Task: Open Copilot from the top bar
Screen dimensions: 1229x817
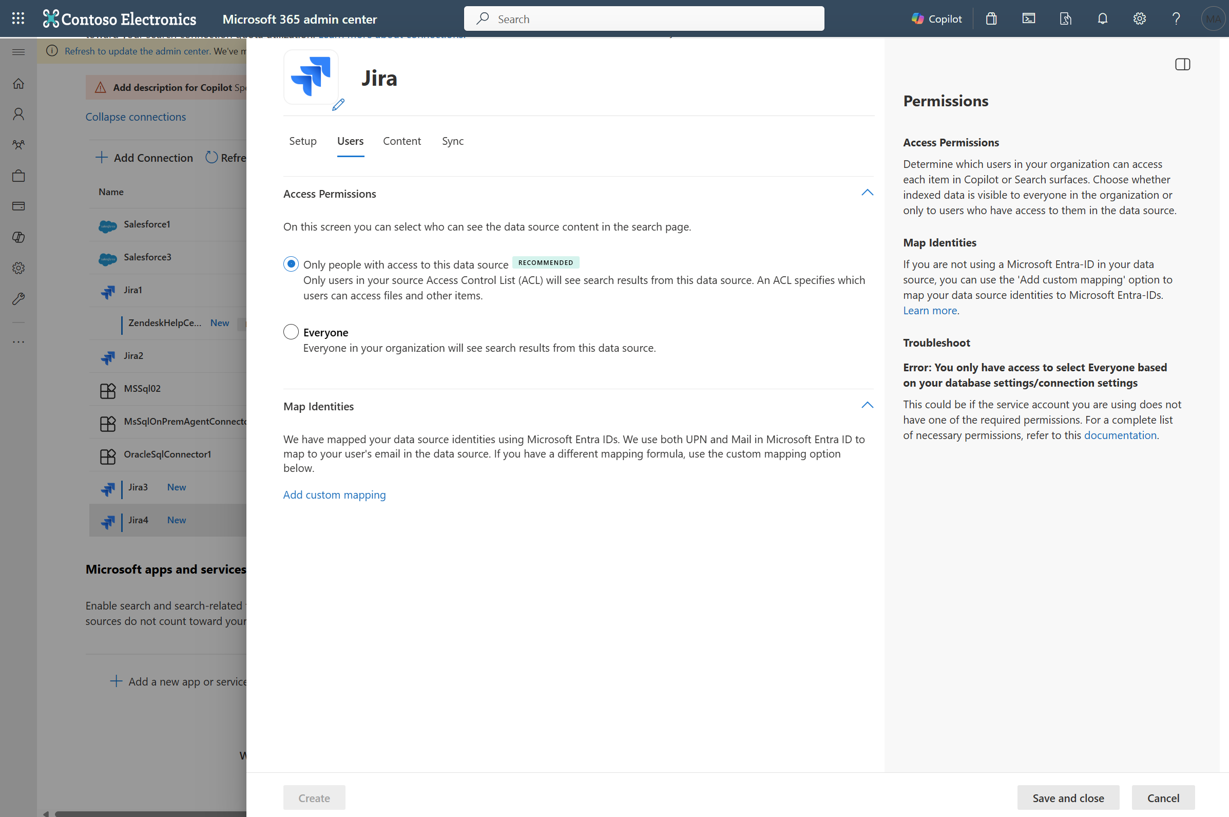Action: [x=936, y=19]
